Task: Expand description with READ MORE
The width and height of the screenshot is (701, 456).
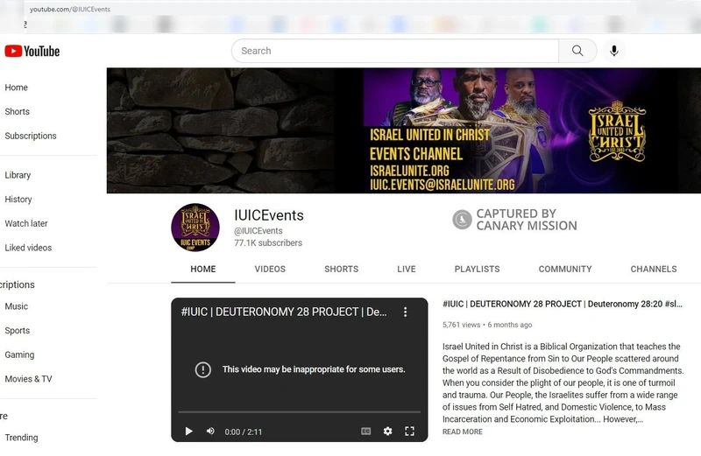Action: pos(463,431)
